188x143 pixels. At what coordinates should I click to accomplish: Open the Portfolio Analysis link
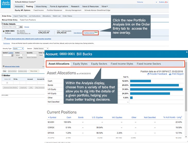click(89, 33)
